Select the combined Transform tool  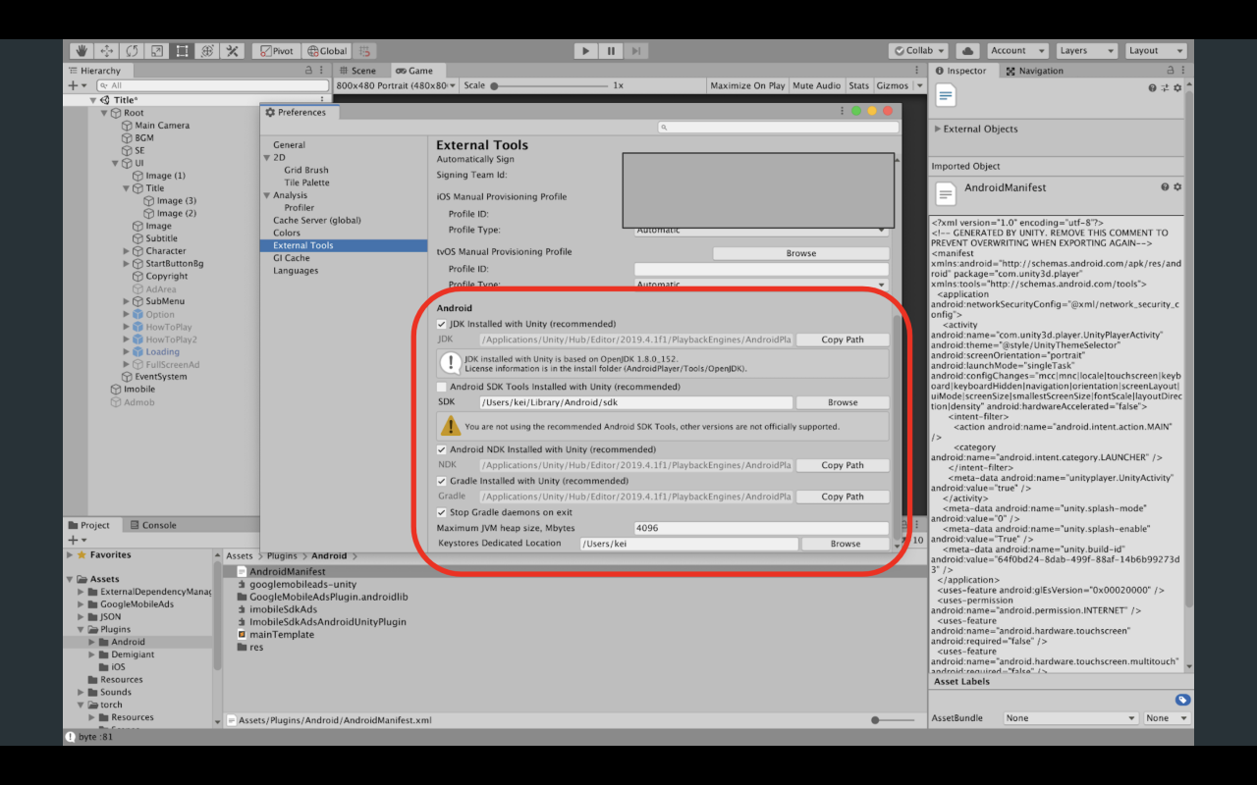[x=207, y=51]
